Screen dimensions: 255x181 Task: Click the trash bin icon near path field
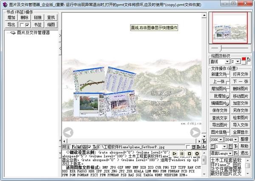click(193, 147)
